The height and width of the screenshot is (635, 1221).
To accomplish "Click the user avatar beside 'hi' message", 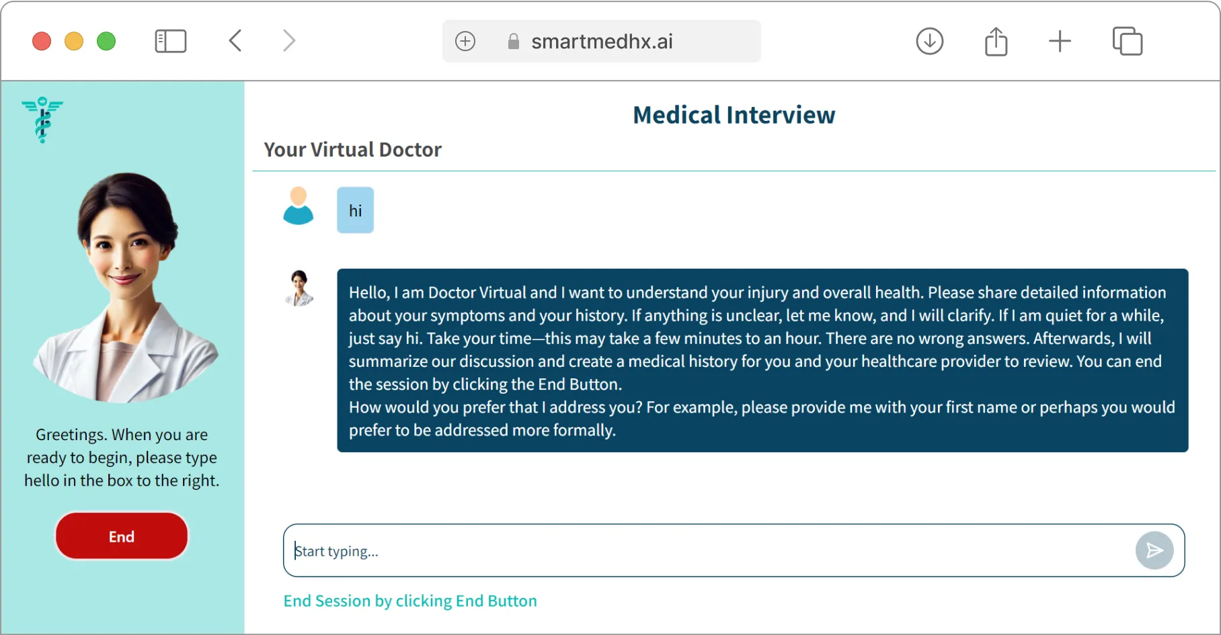I will click(x=299, y=206).
